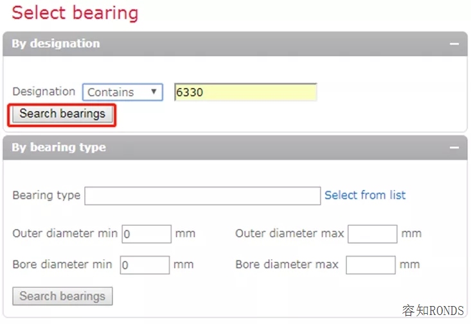Click the Bore diameter min label
The image size is (471, 324).
(x=62, y=264)
